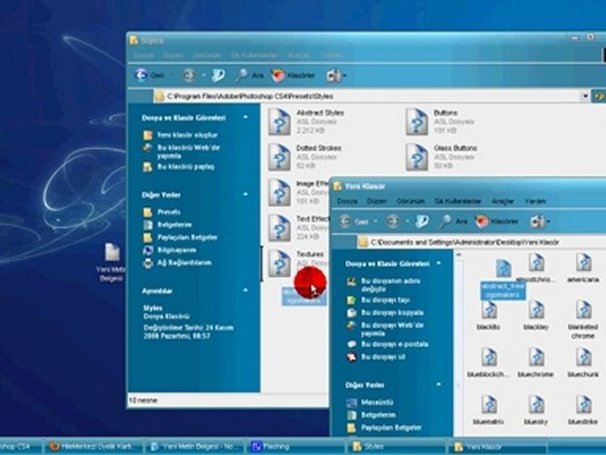The image size is (606, 455).
Task: Select the Yeni Metin Belgesi desktop icon
Action: point(112,262)
